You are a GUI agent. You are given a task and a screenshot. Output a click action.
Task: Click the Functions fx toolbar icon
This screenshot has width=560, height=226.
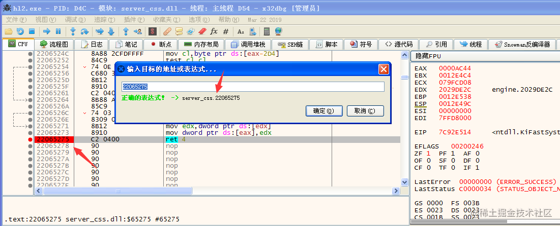point(214,32)
